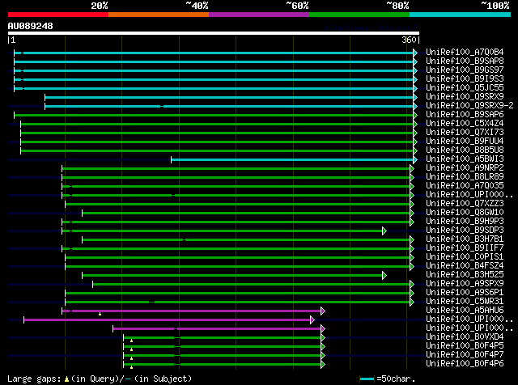Click the green alignment bar for UniRef100_Q8GW10
Viewport: 518px width, 385px height.
246,214
